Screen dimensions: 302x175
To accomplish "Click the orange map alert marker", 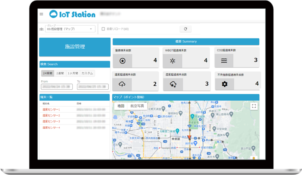I will [190, 138].
